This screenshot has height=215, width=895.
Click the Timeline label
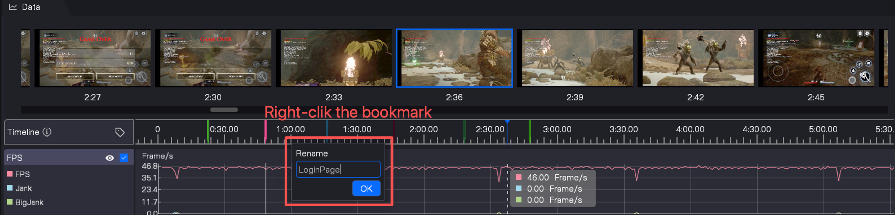tap(23, 132)
